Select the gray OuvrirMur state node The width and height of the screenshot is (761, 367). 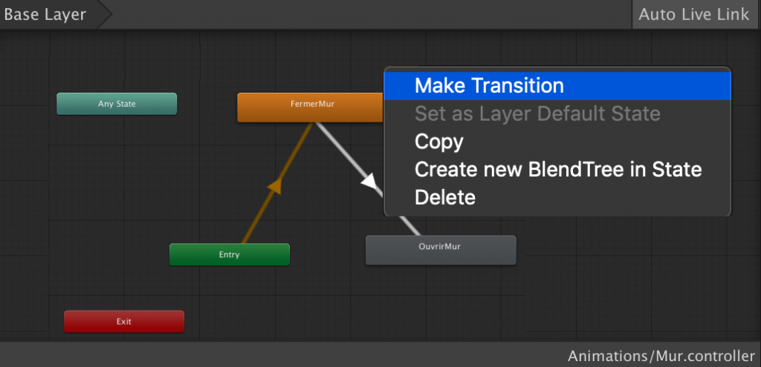(x=441, y=250)
